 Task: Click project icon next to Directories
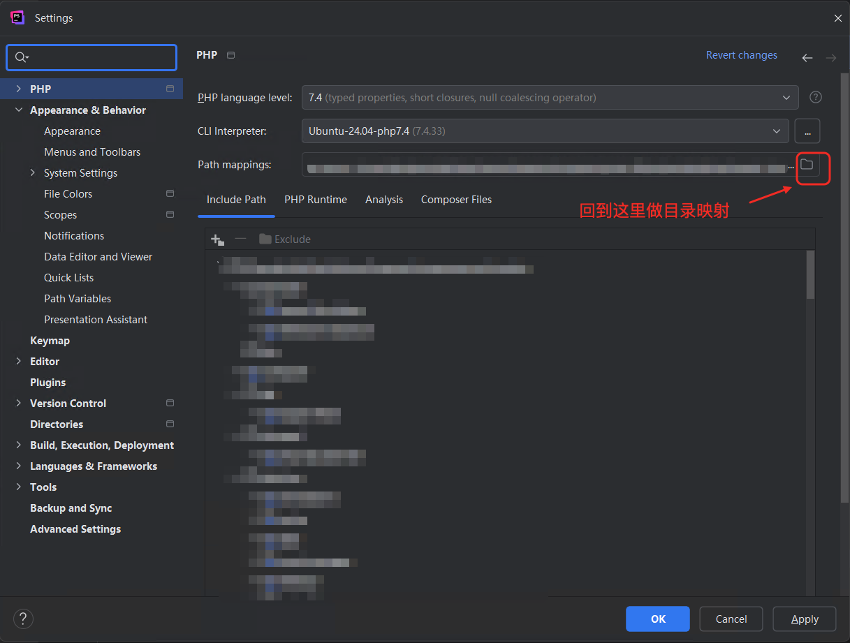click(170, 424)
